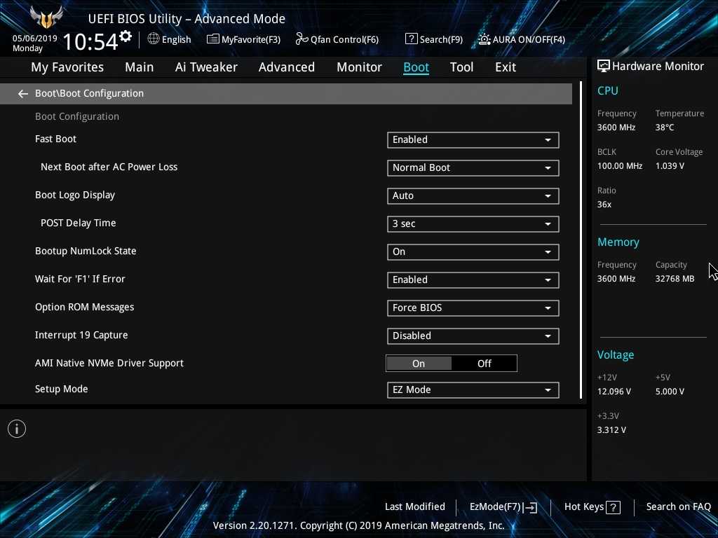Click the Setup Mode label
Image resolution: width=718 pixels, height=538 pixels.
click(62, 389)
